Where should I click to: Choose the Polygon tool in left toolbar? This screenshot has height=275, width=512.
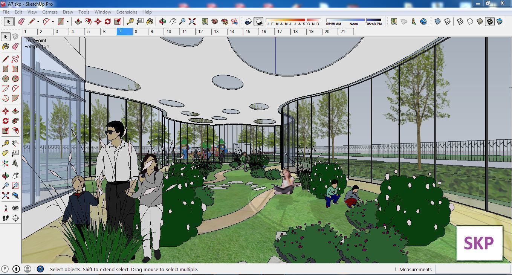15,79
